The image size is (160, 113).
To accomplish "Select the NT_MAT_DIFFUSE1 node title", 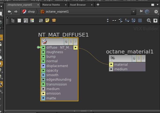I will tap(63, 35).
